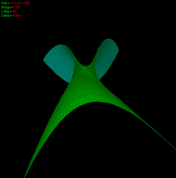Viewport: 176px width, 178px height.
Task: Select the red 1225 polygon count
Action: point(17,7)
